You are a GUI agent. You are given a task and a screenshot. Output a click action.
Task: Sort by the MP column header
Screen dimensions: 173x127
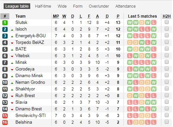[x=56, y=16]
